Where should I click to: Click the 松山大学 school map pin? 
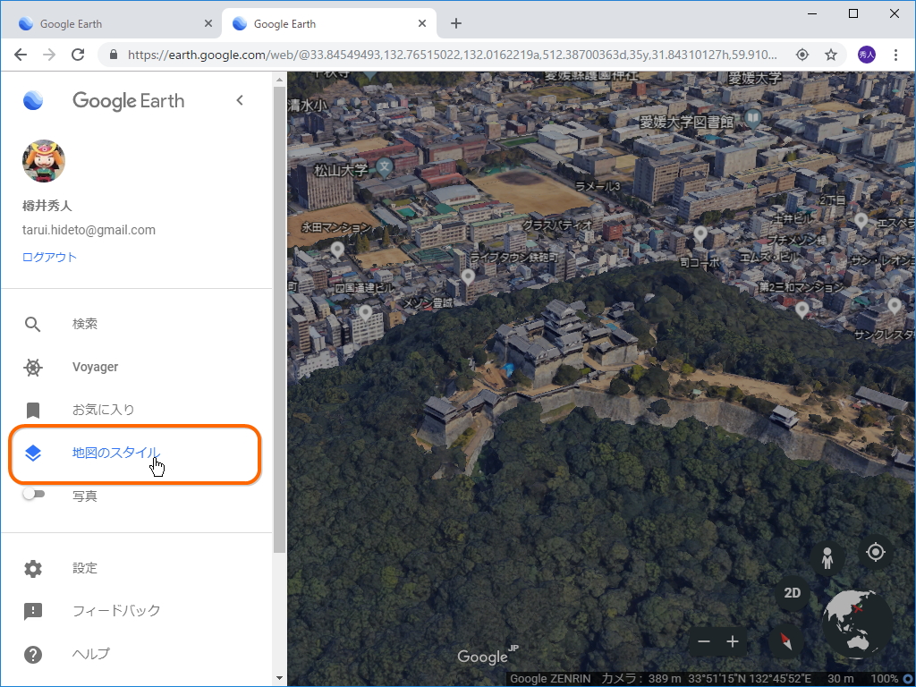click(384, 167)
